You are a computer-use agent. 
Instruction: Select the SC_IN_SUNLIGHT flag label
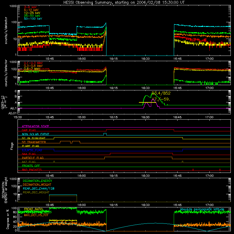[34, 138]
